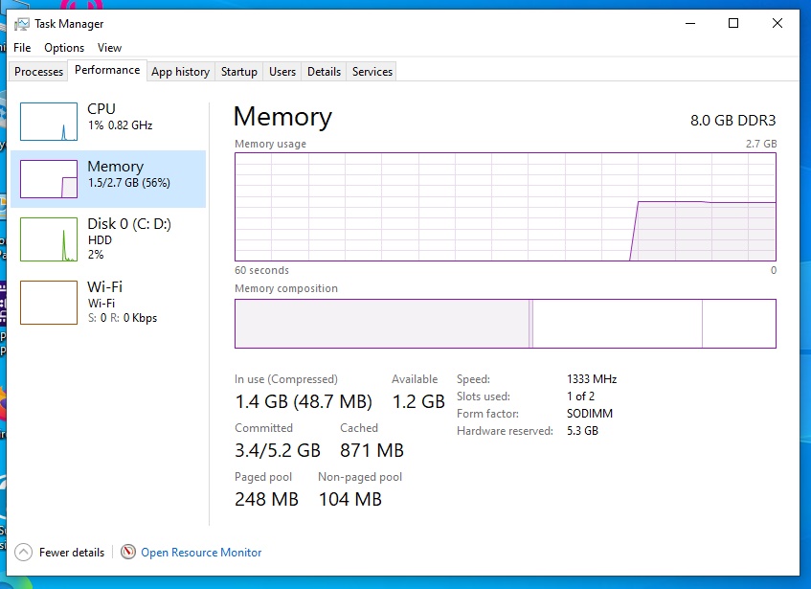Click the Hardware reserved value 5.3 GB
811x589 pixels.
[582, 431]
